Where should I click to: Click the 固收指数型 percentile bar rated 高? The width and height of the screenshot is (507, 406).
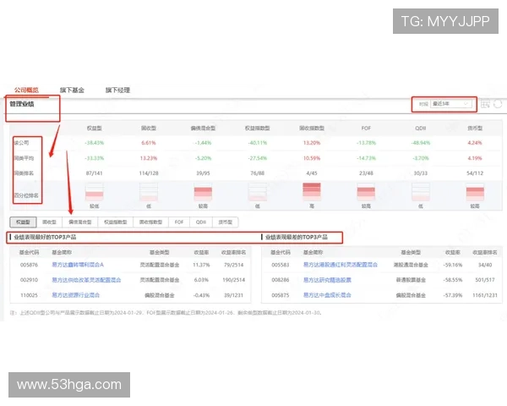(312, 192)
